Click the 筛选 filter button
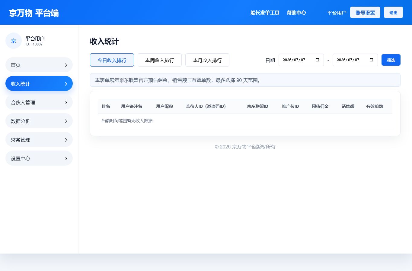Screen dimensions: 412x271 coord(391,60)
